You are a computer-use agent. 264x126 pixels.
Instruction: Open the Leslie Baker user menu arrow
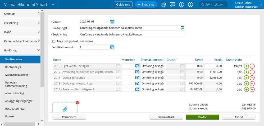coord(261,5)
